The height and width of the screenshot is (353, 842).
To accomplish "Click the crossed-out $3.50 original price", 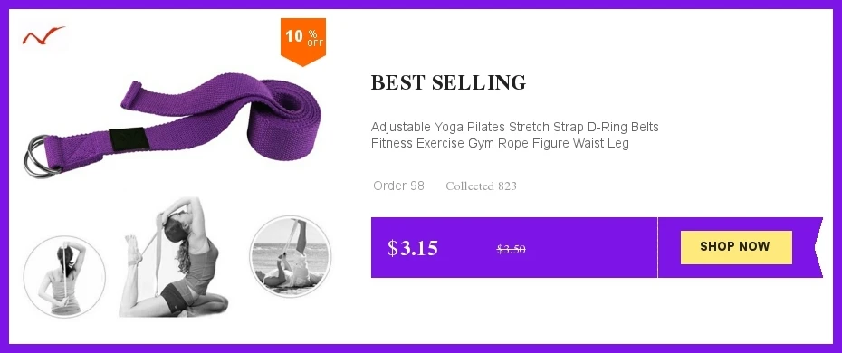I will point(511,250).
